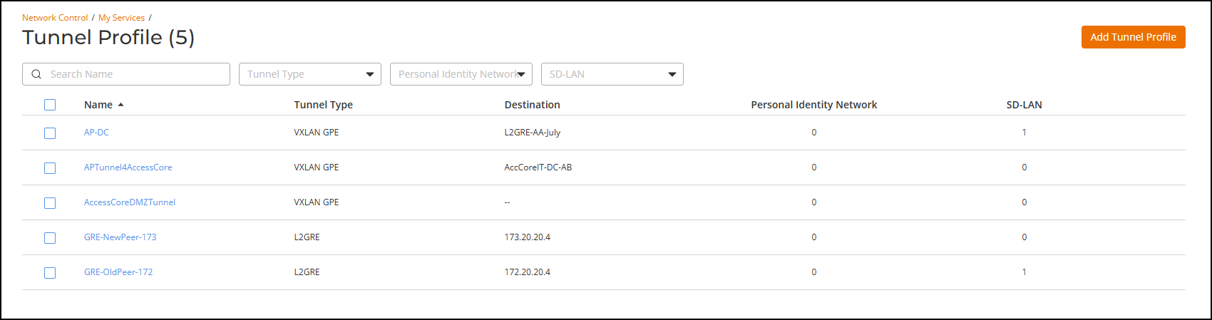Go to Network Control breadcrumb
The image size is (1212, 320).
click(x=55, y=18)
